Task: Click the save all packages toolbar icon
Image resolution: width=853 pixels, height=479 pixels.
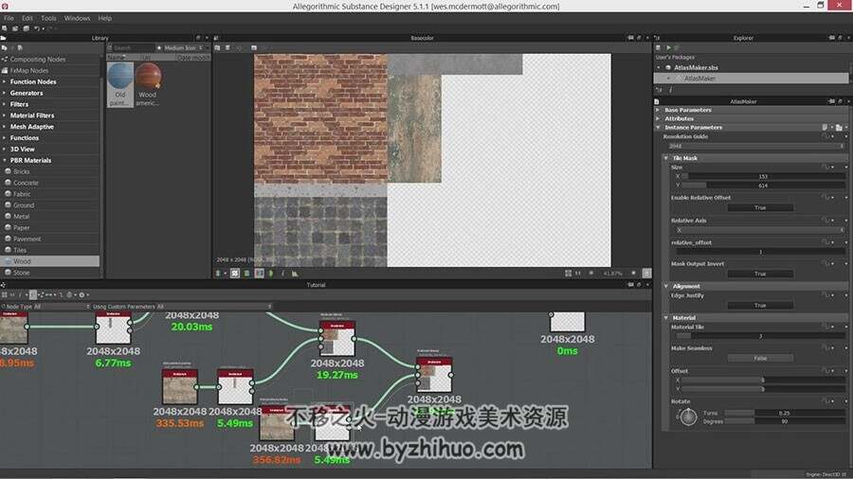Action: (x=26, y=28)
